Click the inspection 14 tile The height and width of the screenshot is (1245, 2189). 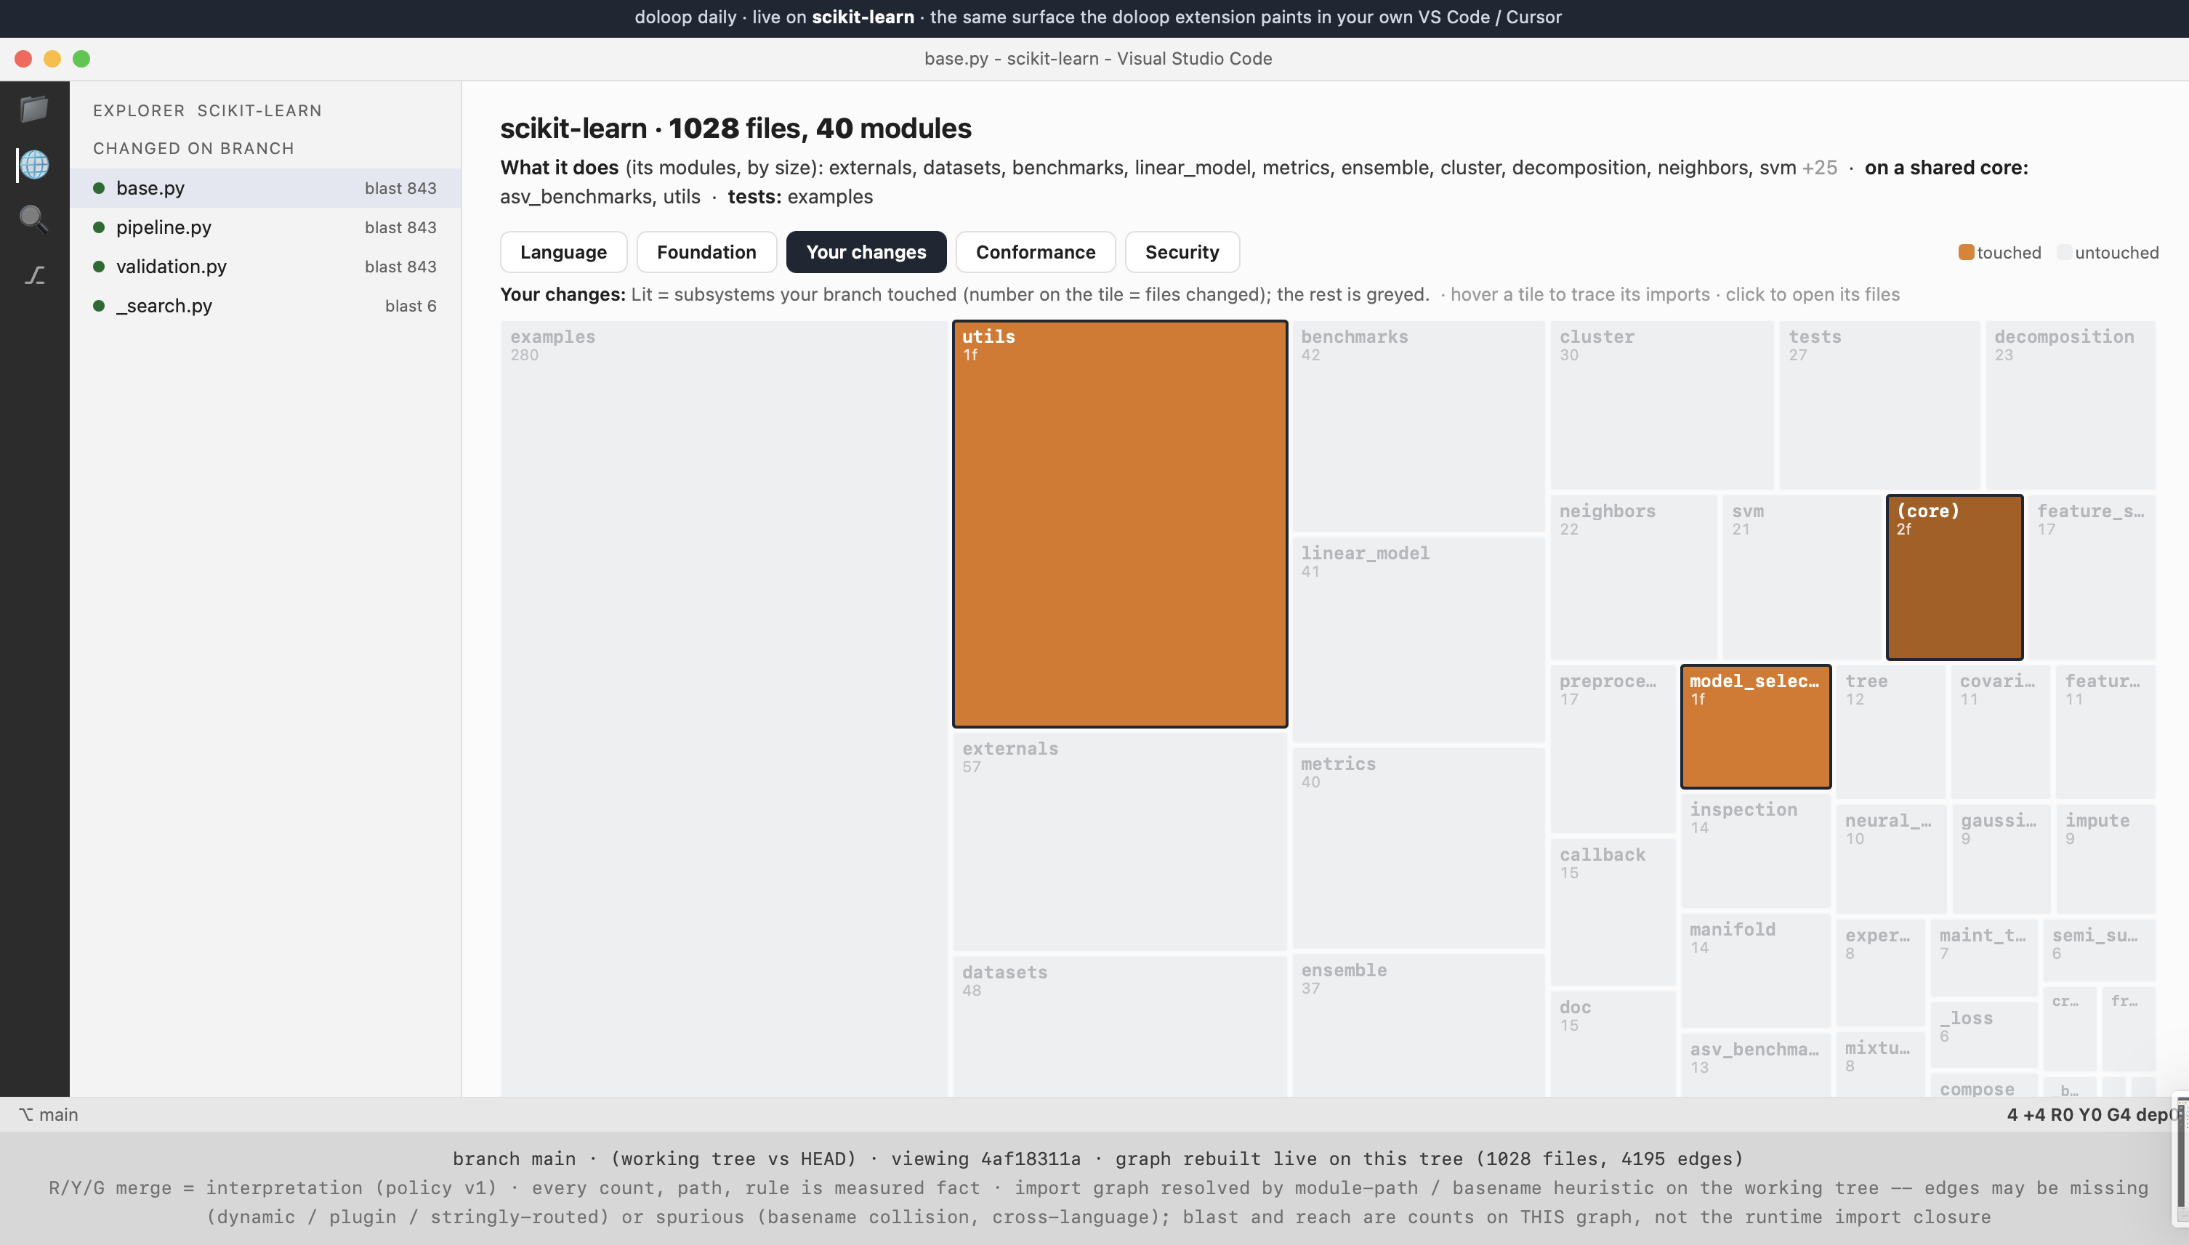[x=1755, y=851]
